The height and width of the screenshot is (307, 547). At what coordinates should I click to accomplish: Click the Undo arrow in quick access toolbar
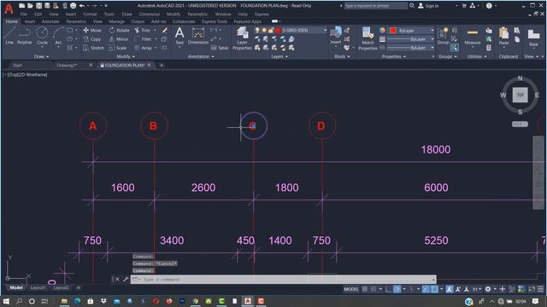point(82,6)
